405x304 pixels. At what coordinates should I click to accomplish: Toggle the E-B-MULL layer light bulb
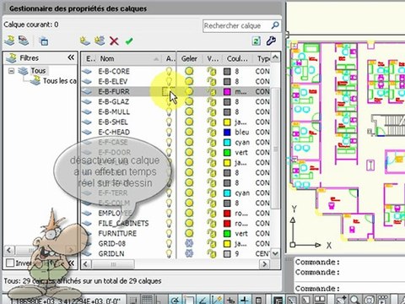[x=169, y=111]
